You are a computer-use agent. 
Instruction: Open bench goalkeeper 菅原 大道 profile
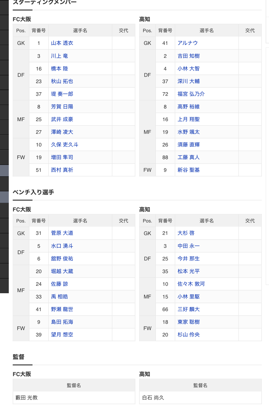point(62,233)
